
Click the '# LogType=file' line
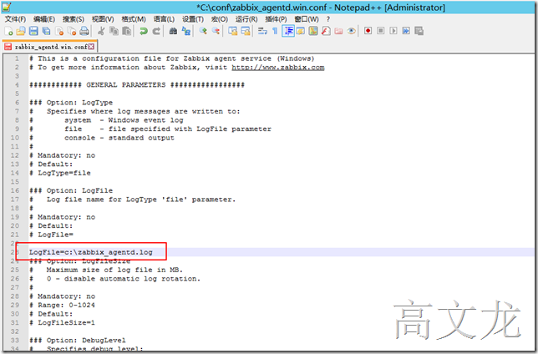[x=60, y=173]
